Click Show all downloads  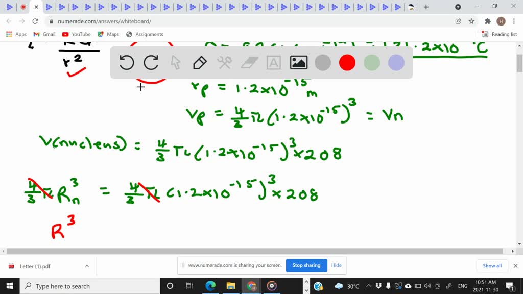491,265
